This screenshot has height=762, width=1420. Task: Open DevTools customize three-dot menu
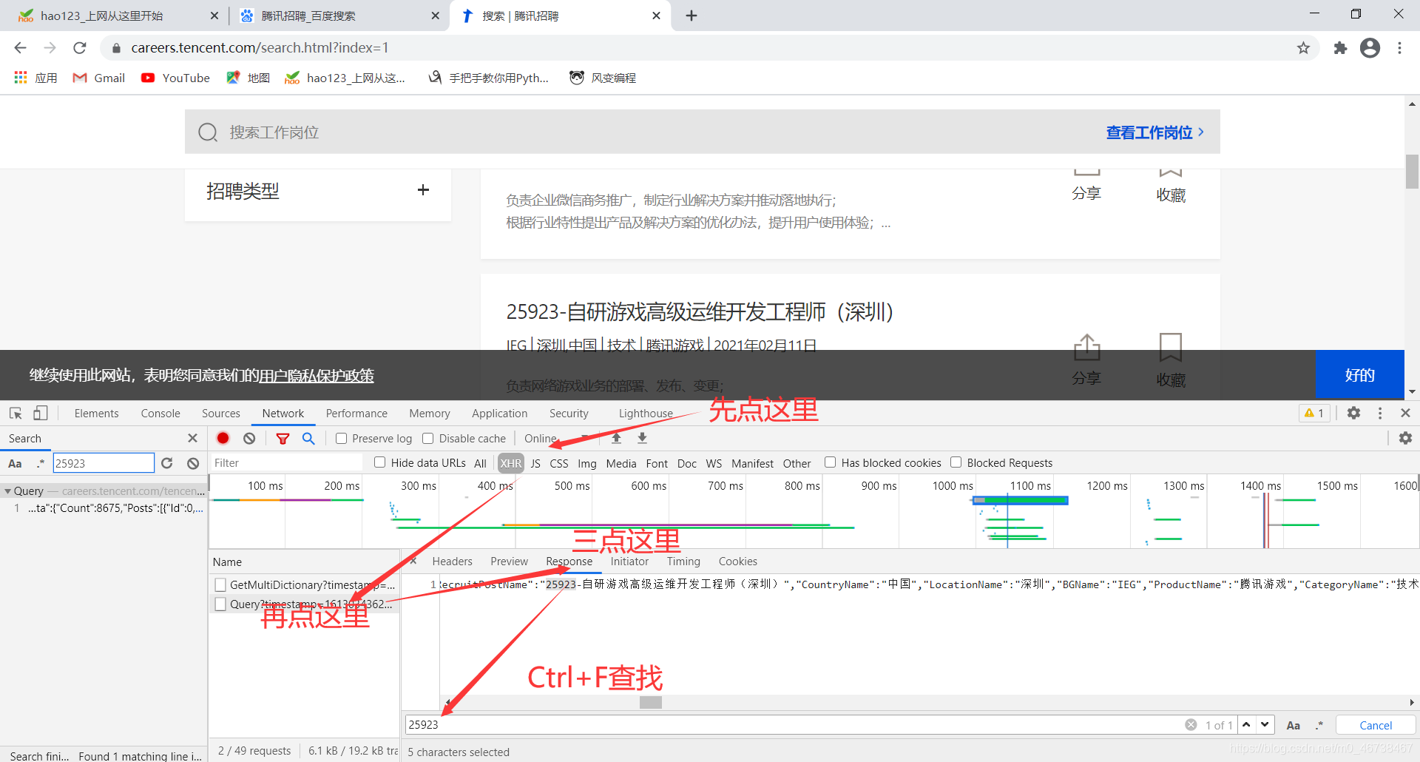click(x=1380, y=413)
